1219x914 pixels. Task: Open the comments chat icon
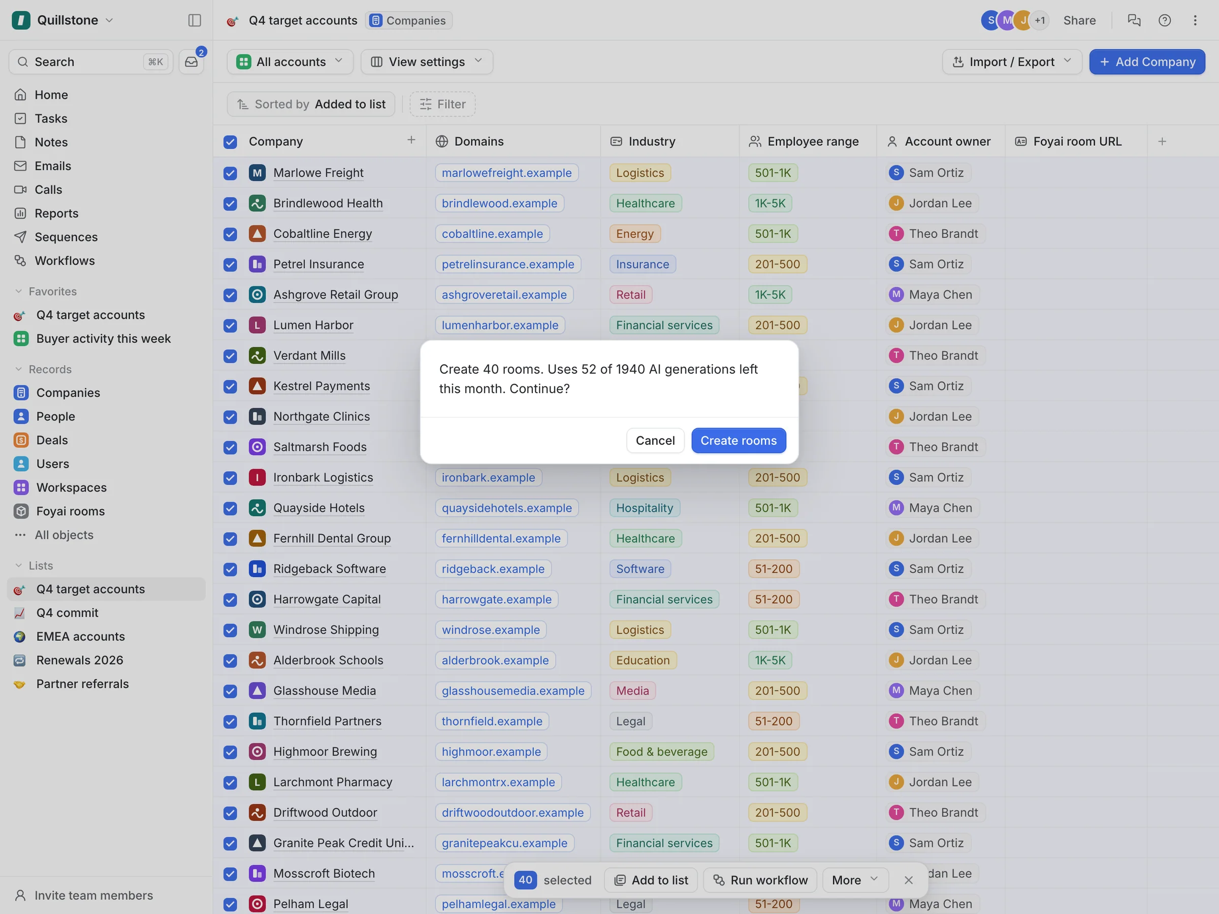[1134, 20]
